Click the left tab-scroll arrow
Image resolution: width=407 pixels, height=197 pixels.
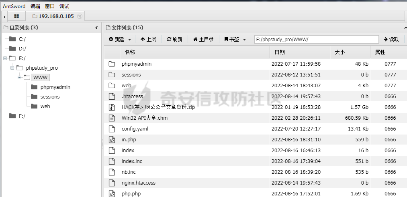pyautogui.click(x=4, y=17)
